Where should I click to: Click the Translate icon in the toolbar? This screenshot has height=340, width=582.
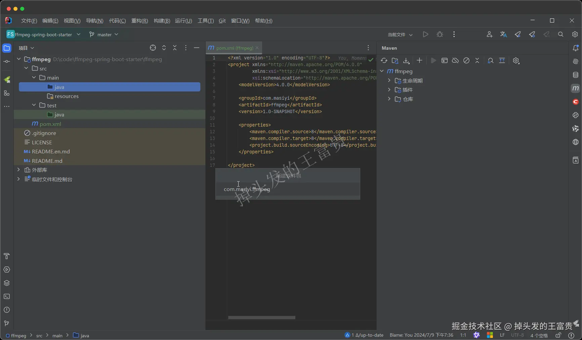[503, 34]
